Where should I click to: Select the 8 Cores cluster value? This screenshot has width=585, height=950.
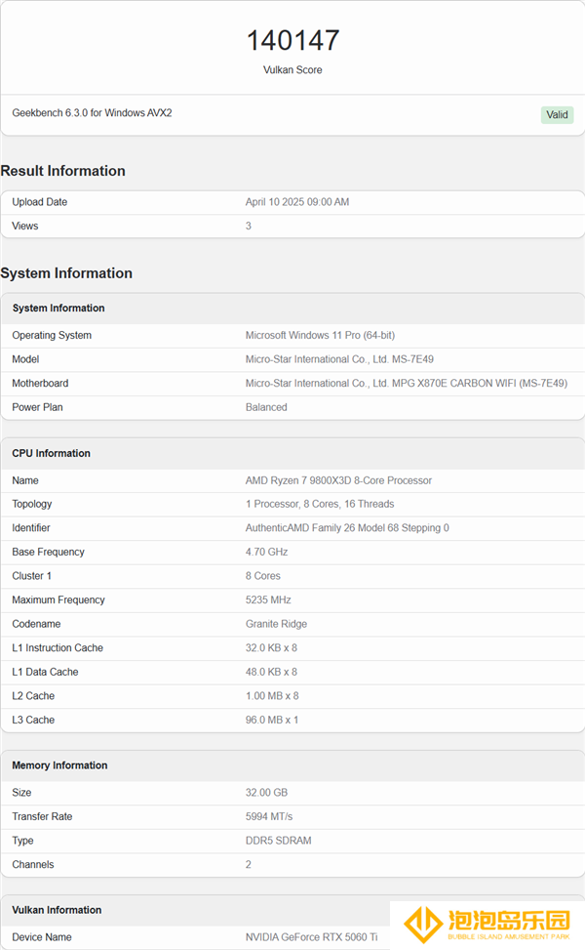pyautogui.click(x=262, y=576)
